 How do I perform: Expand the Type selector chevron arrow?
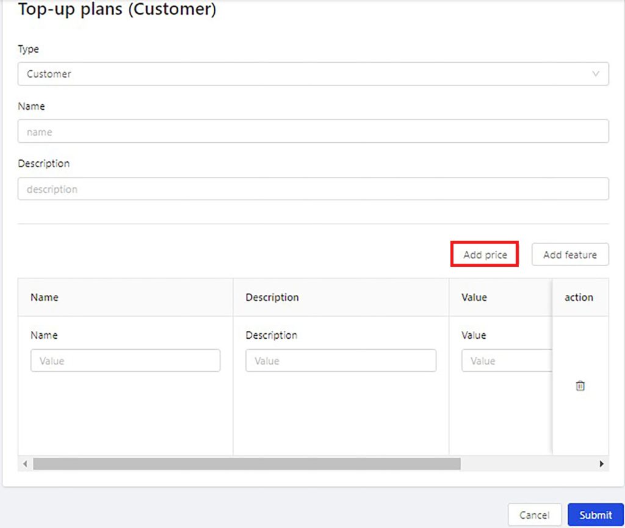pyautogui.click(x=596, y=74)
